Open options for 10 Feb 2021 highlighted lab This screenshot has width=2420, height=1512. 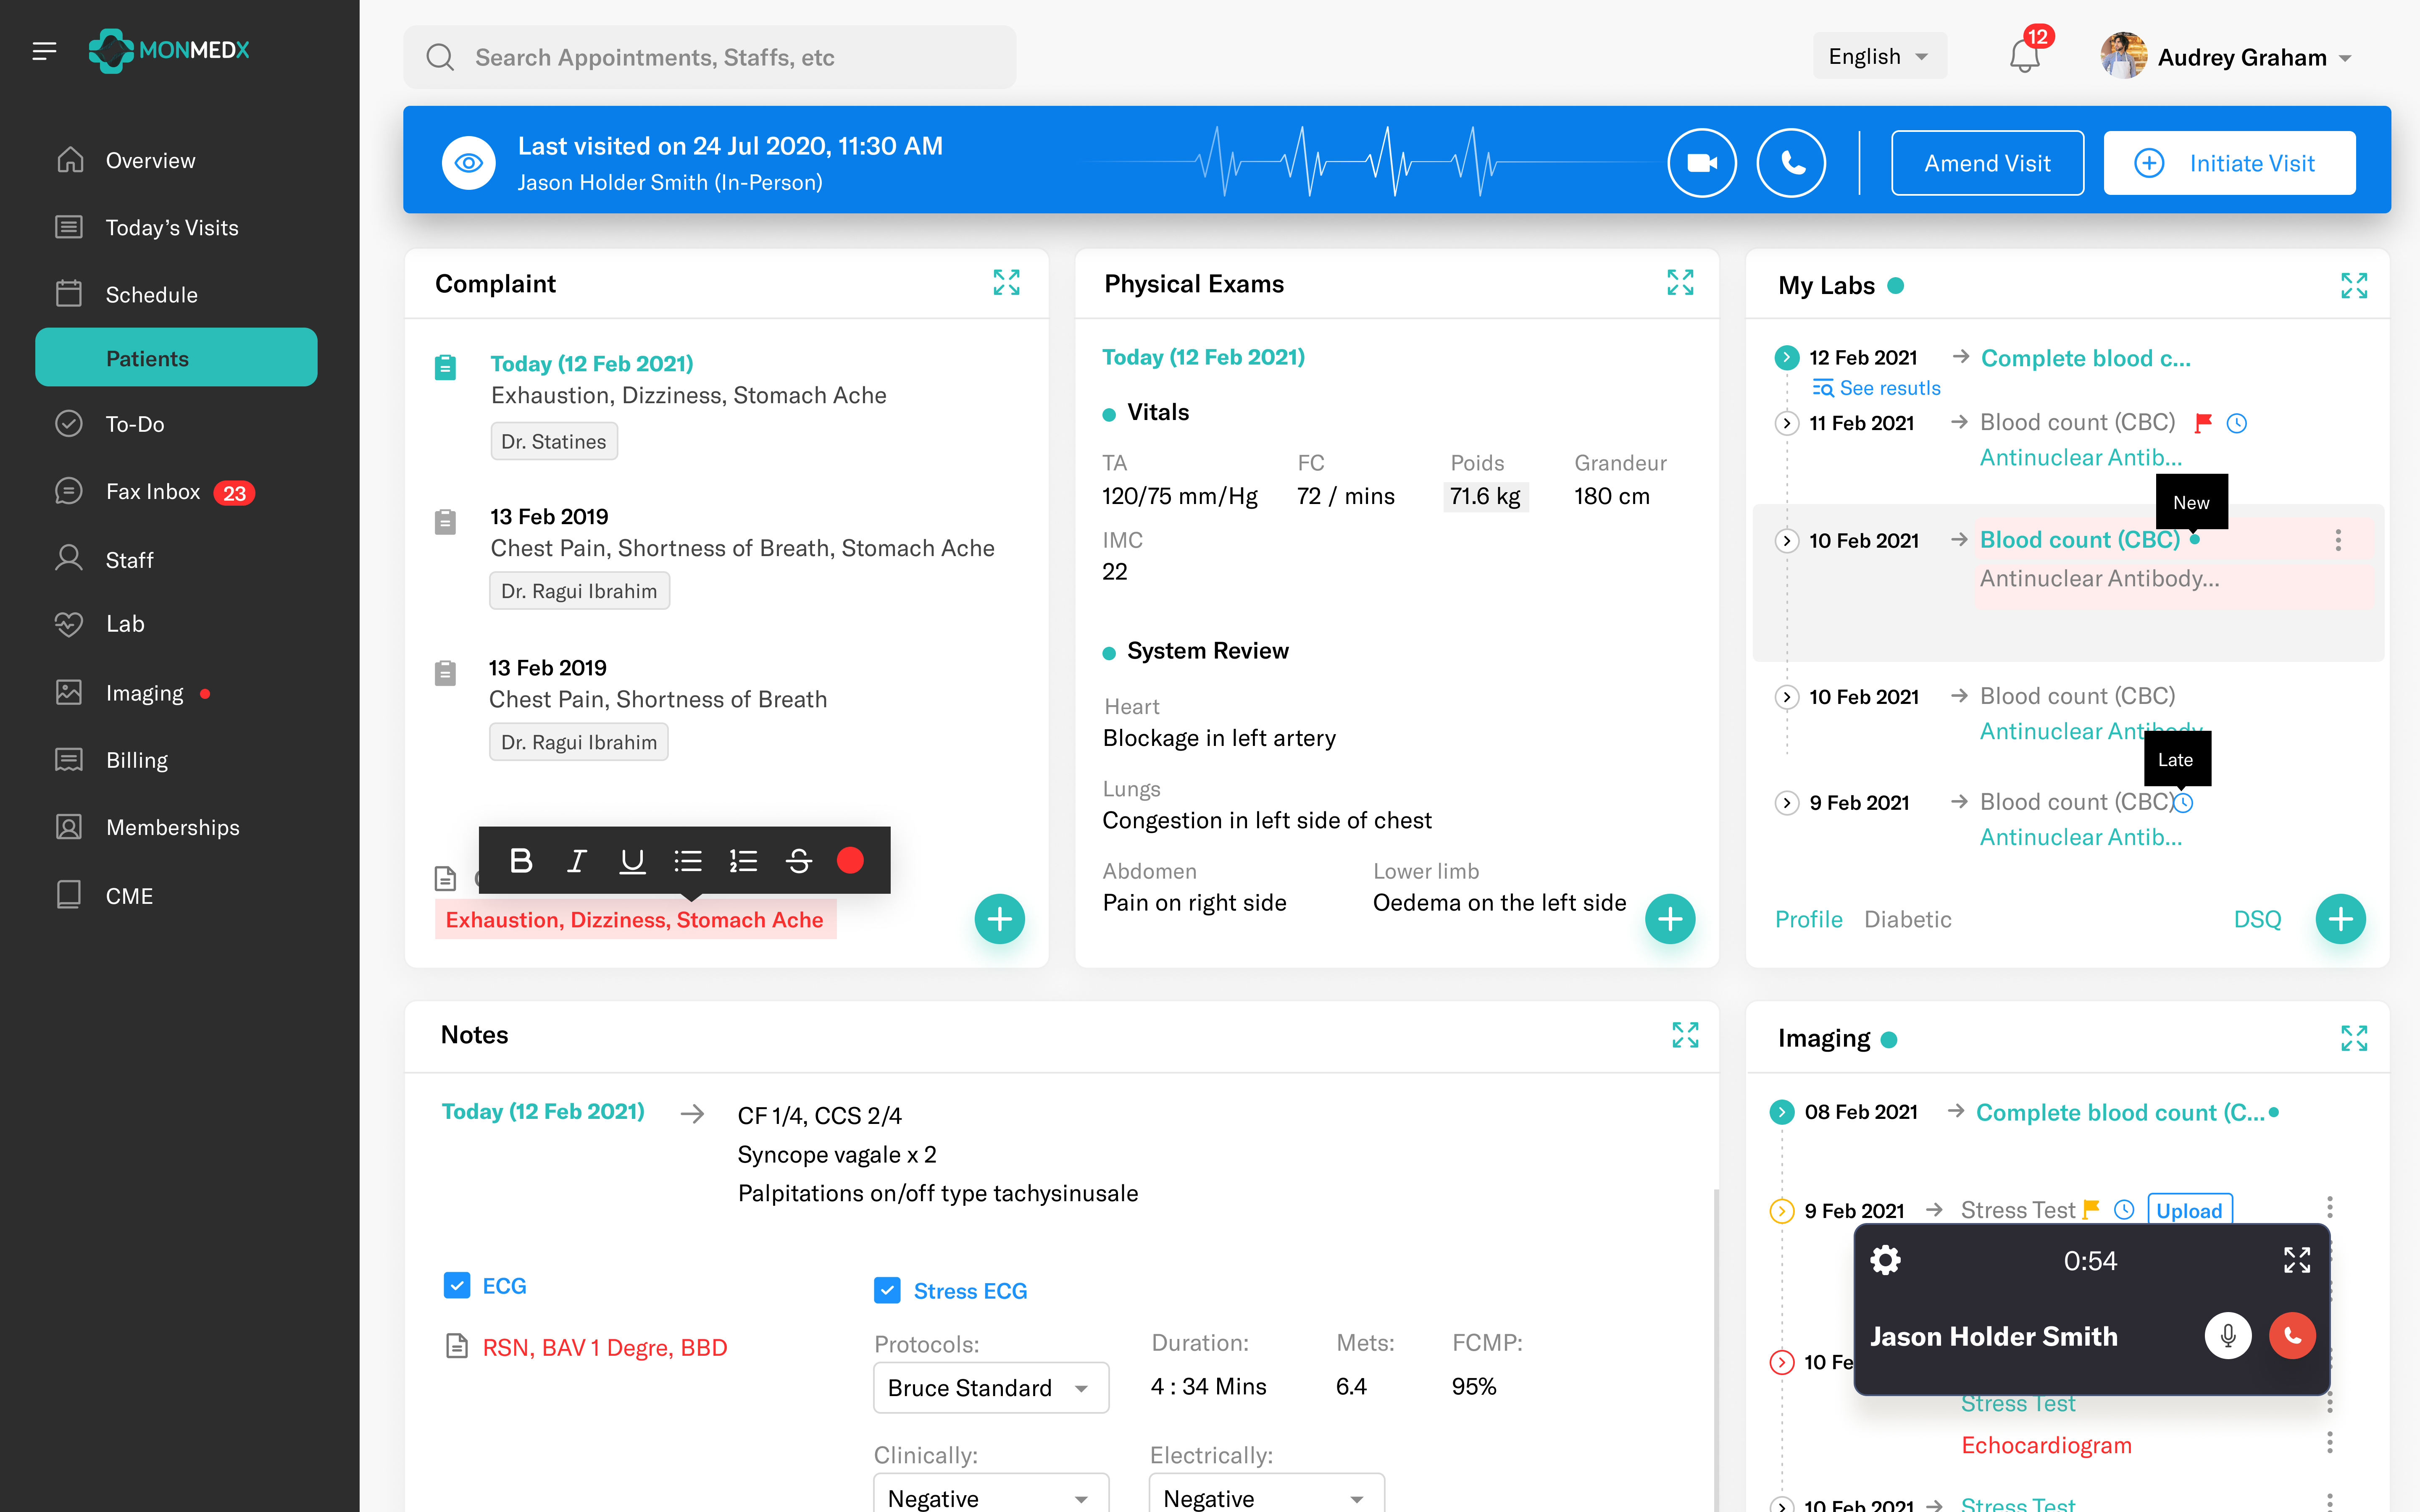point(2338,540)
